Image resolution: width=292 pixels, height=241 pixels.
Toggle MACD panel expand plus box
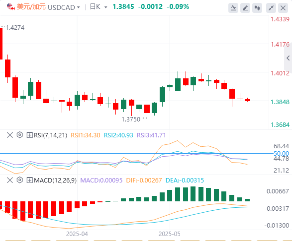tap(30, 180)
